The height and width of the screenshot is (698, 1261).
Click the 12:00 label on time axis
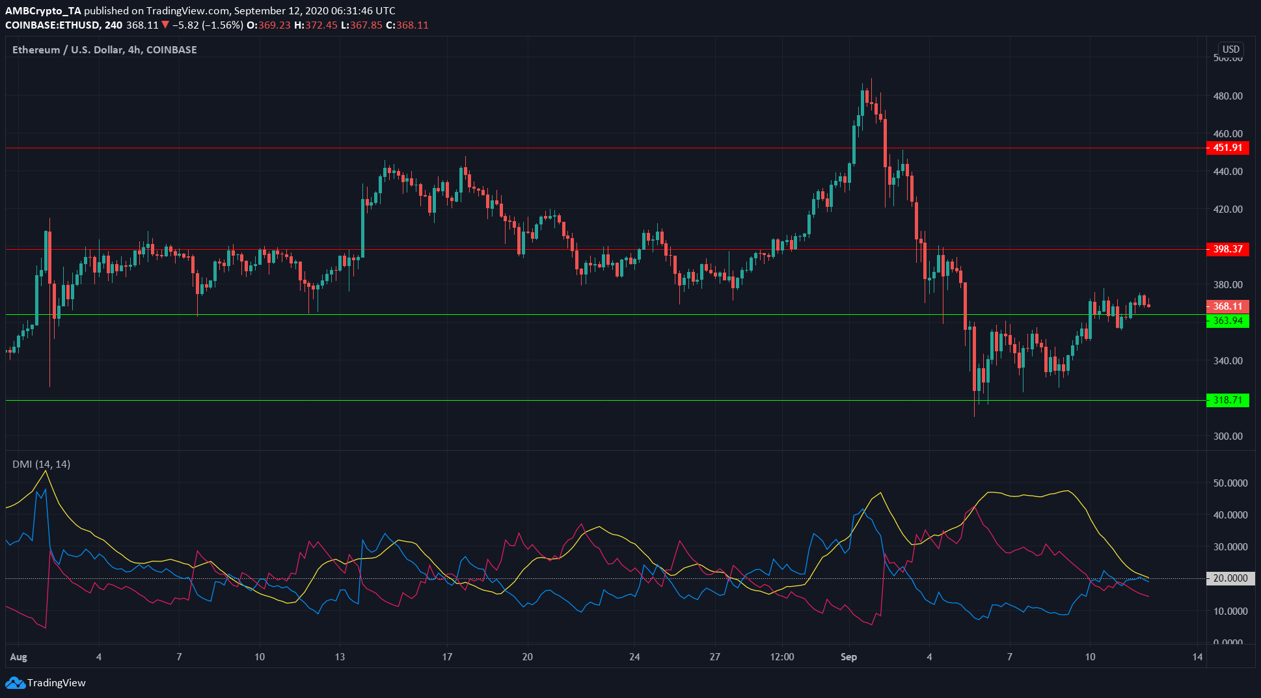click(782, 657)
